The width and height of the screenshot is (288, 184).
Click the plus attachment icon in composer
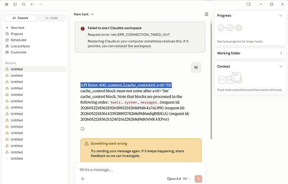[83, 179]
